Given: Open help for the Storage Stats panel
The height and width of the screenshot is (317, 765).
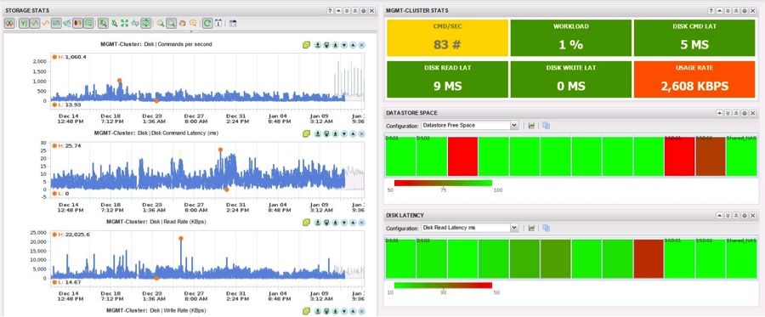Looking at the screenshot, I should click(x=330, y=10).
